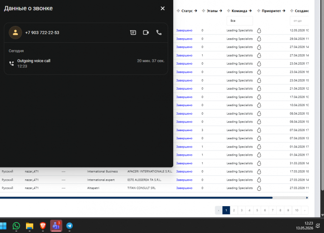The width and height of the screenshot is (324, 233).
Task: Sort by the Команда column header
Action: pos(239,11)
